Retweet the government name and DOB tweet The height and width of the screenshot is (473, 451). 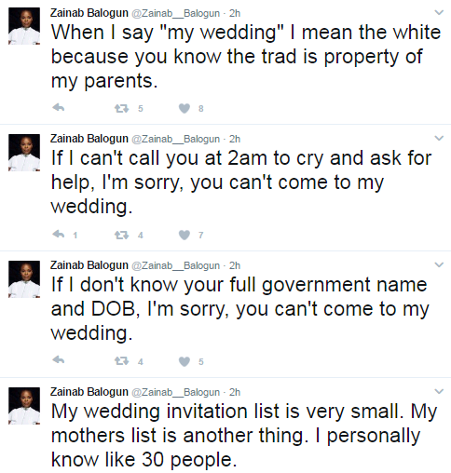click(121, 361)
